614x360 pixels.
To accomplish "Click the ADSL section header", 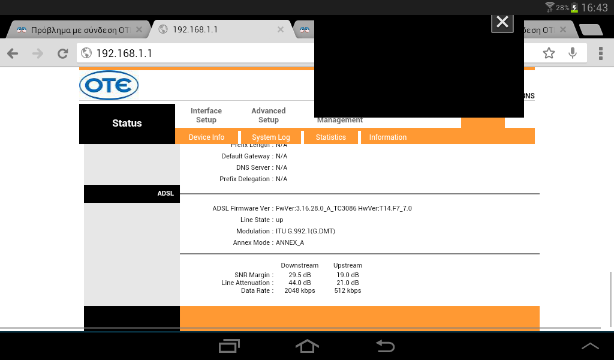I will click(x=131, y=194).
